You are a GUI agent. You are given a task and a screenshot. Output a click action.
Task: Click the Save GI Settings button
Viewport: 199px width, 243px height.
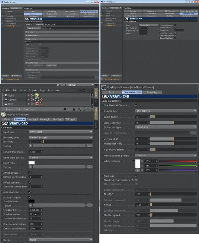(34, 28)
